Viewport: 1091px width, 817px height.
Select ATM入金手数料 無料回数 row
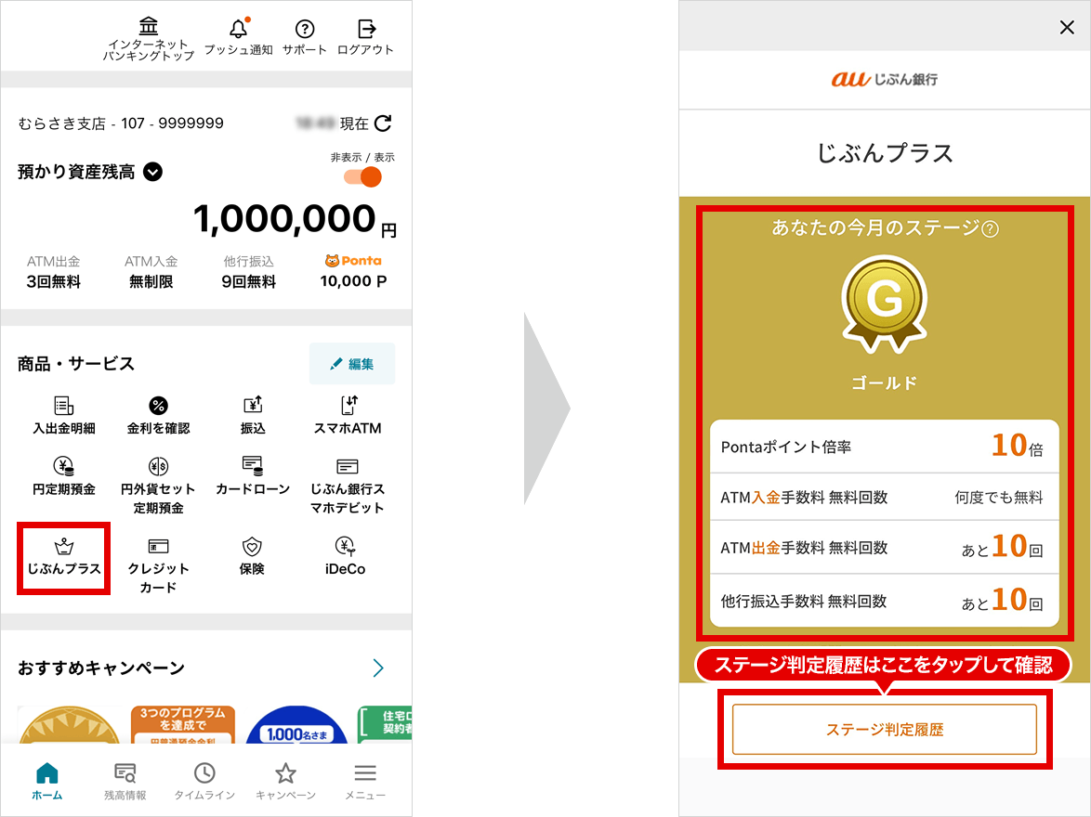pyautogui.click(x=885, y=497)
